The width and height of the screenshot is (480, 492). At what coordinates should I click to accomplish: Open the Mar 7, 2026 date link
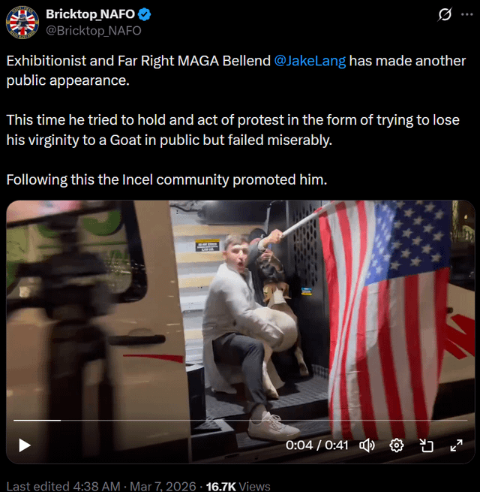click(163, 486)
